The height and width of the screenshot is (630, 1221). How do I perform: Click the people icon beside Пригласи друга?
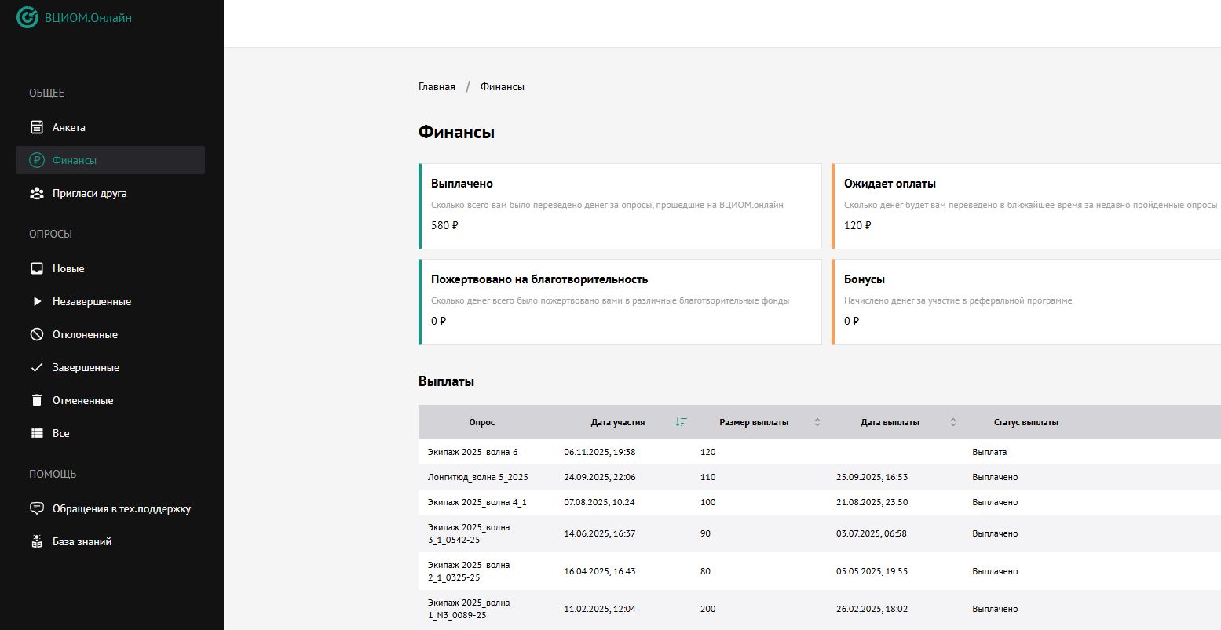click(x=36, y=193)
